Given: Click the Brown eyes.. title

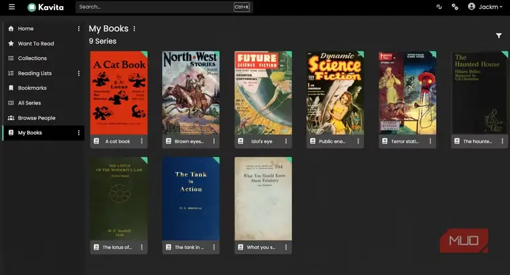Looking at the screenshot, I should [189, 141].
